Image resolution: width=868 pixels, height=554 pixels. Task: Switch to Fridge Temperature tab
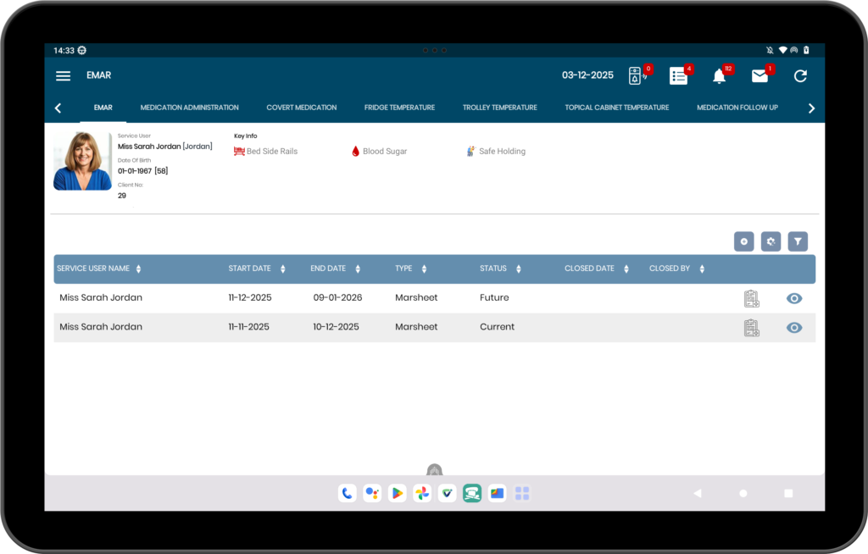[399, 108]
